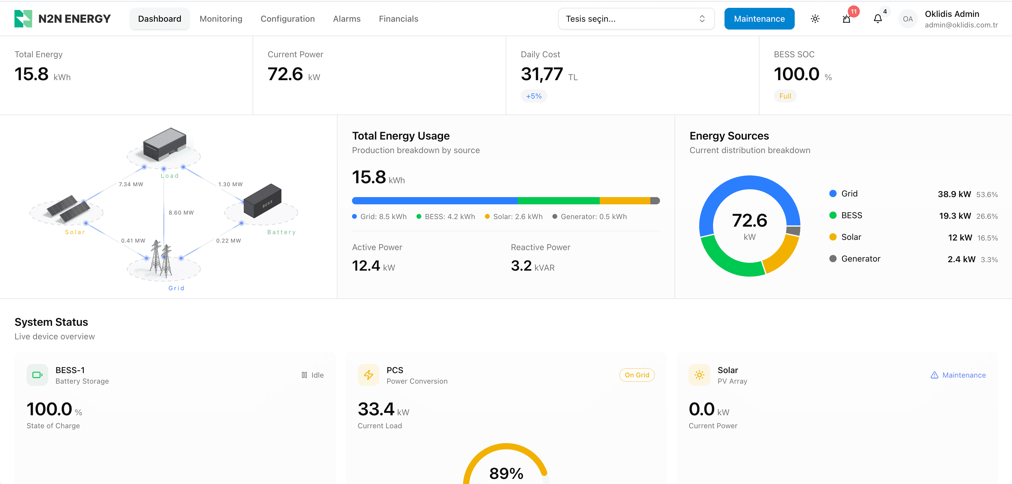The height and width of the screenshot is (484, 1012).
Task: Click the Generator: 0.5 kWh legend entry
Action: (590, 216)
